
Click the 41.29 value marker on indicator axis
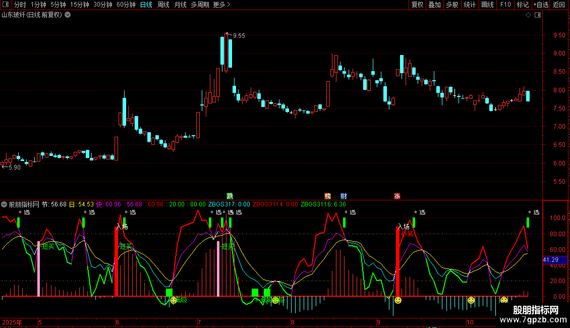point(551,259)
